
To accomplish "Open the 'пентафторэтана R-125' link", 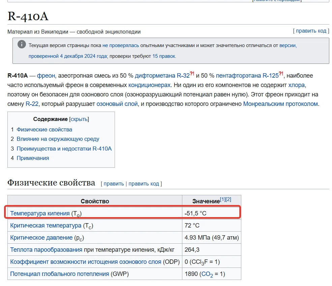I will click(247, 76).
